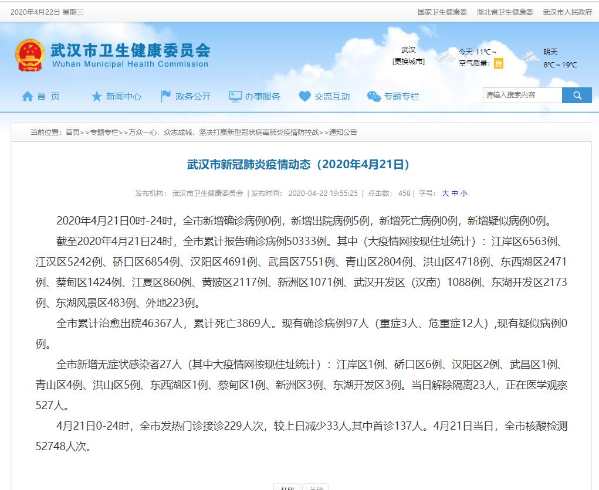599x490 pixels.
Task: Open the 国家卫生健康委 link
Action: pos(442,12)
